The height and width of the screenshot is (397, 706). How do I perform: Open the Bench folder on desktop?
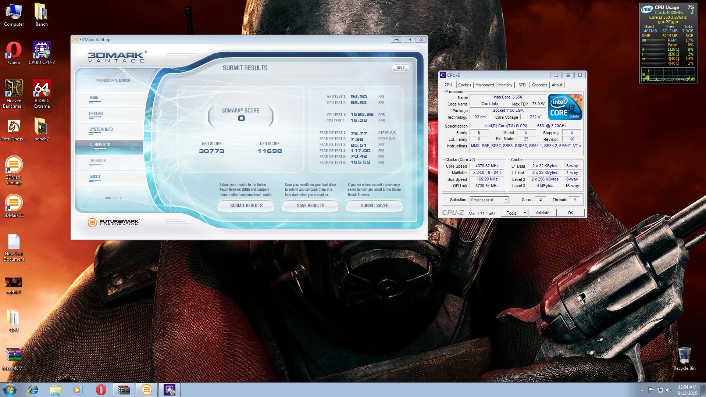point(42,15)
